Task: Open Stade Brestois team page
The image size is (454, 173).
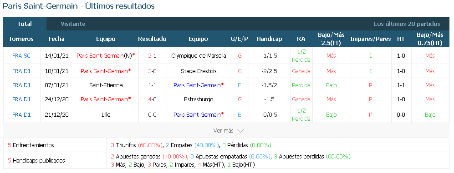Action: point(199,71)
